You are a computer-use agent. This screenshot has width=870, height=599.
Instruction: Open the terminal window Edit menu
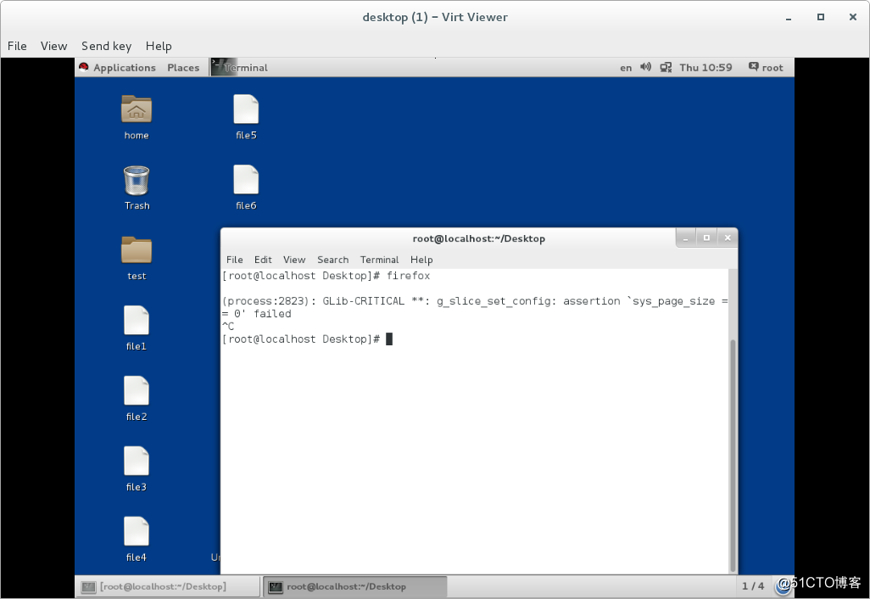pyautogui.click(x=263, y=260)
